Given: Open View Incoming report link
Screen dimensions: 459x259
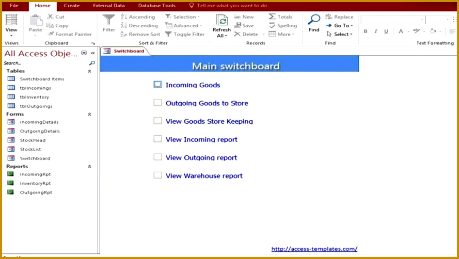Looking at the screenshot, I should [x=201, y=140].
